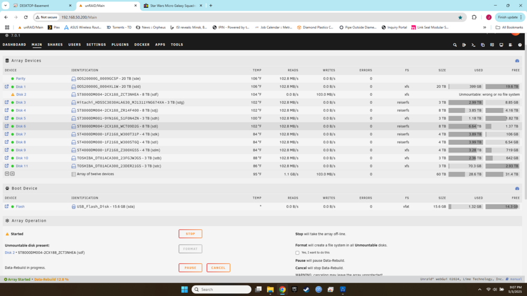Click the PAUSE data-rebuild button
The image size is (527, 296).
190,268
